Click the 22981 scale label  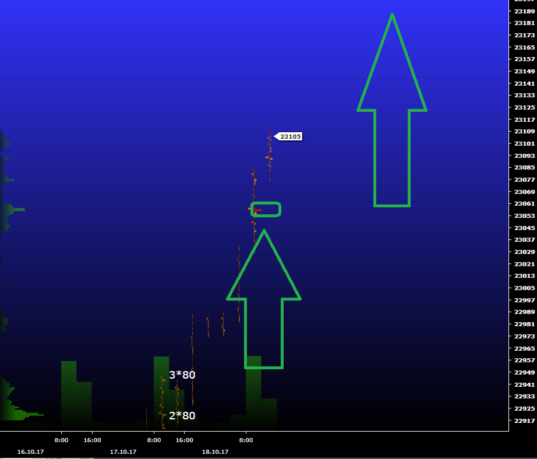click(x=524, y=324)
